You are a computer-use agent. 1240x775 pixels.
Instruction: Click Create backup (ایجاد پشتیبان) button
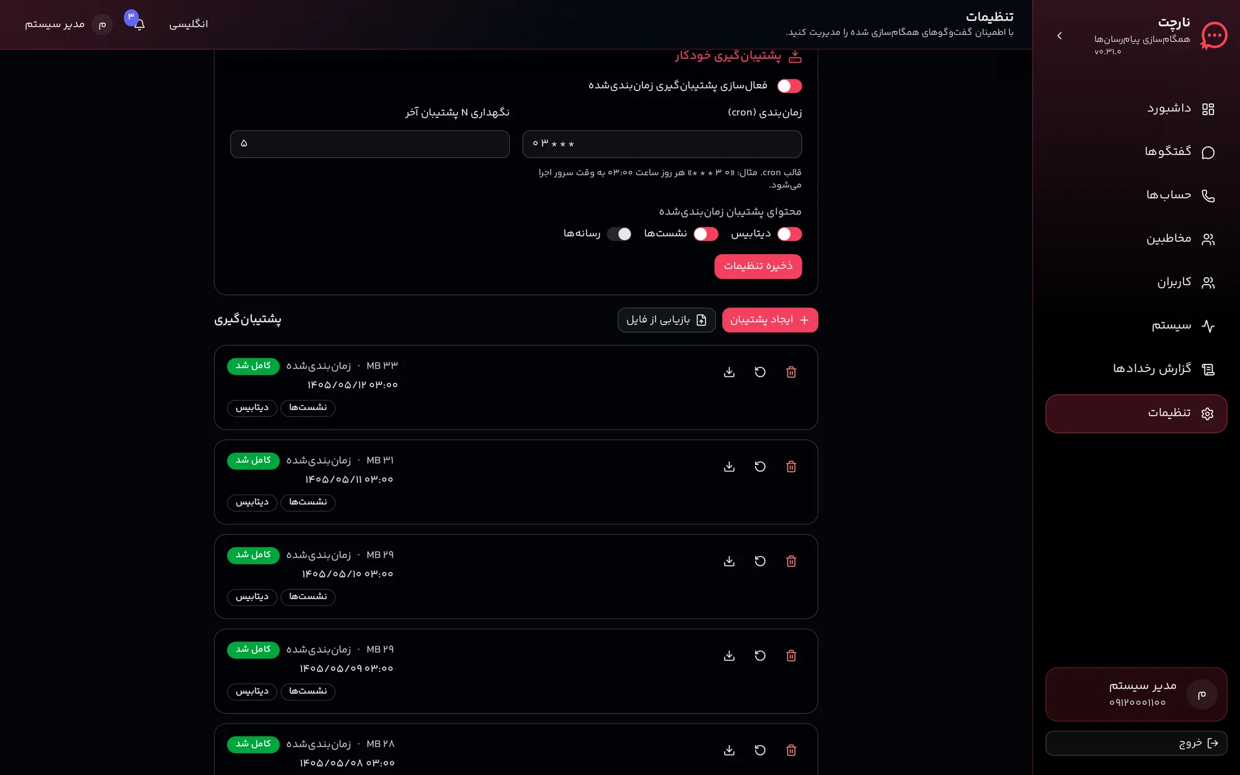(770, 320)
